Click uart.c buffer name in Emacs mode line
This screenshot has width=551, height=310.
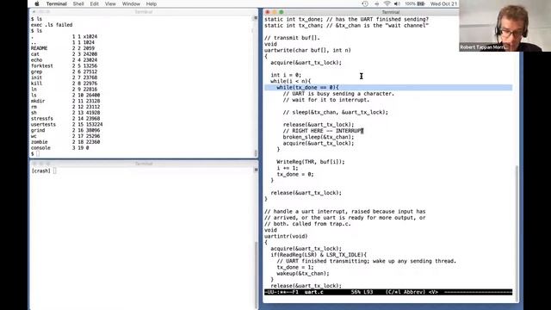point(313,292)
